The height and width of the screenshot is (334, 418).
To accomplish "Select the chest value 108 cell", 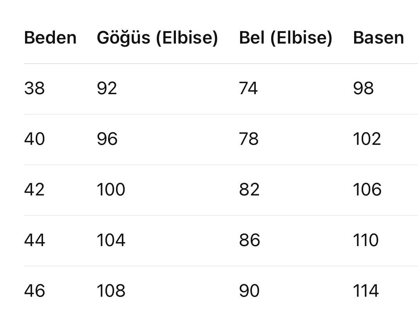I will pyautogui.click(x=111, y=291).
